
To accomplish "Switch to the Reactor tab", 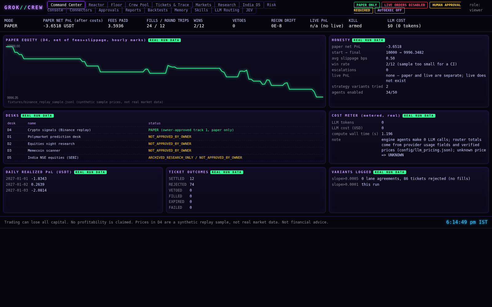I will [x=96, y=5].
